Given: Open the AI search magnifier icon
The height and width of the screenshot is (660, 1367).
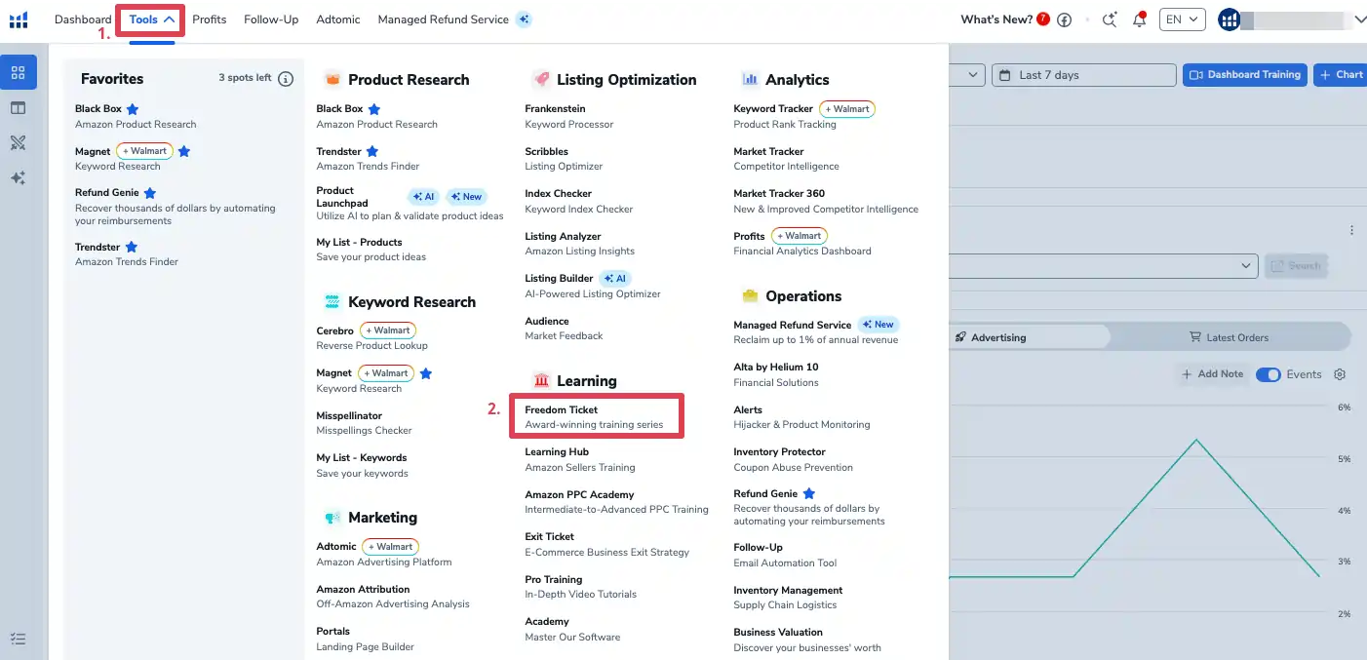Looking at the screenshot, I should (x=1109, y=19).
